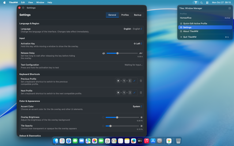
Task: Open Mail from the Dock
Action: [x=82, y=141]
